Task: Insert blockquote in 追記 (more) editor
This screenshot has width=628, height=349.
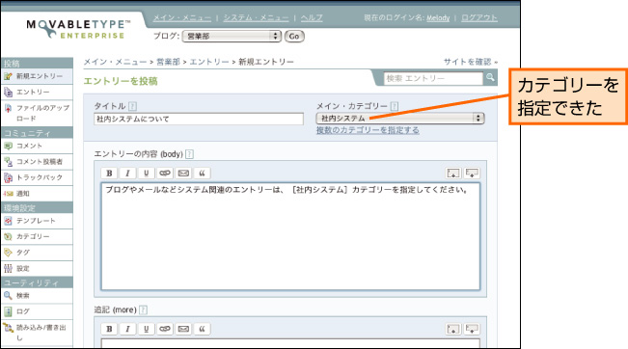Action: [x=202, y=329]
